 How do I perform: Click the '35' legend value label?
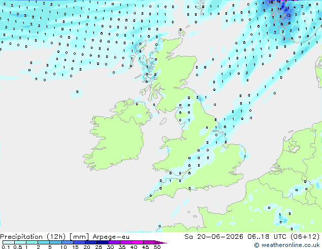[x=122, y=247]
